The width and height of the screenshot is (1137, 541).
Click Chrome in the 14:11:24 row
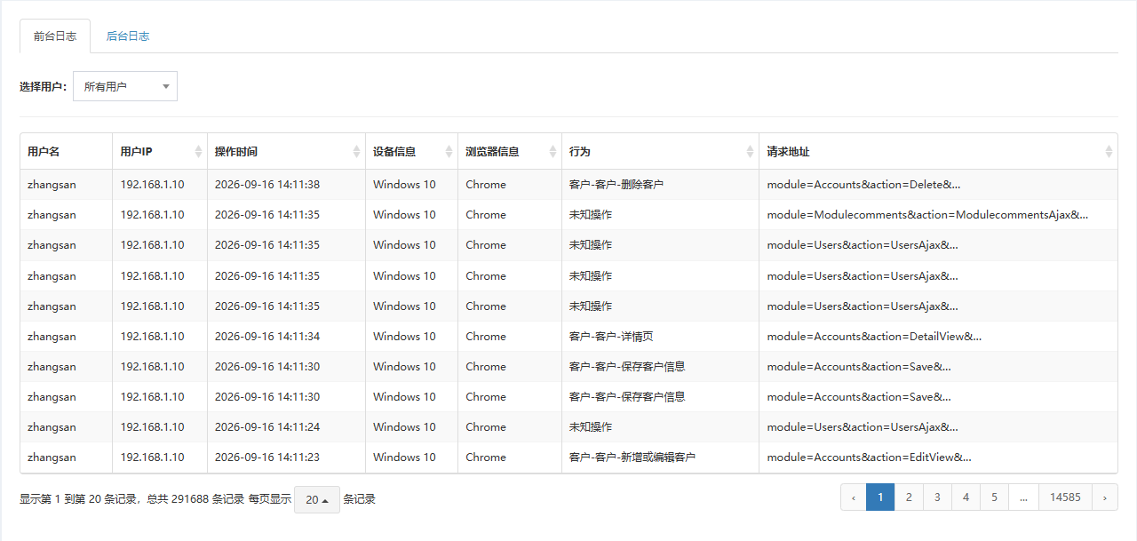pos(486,427)
